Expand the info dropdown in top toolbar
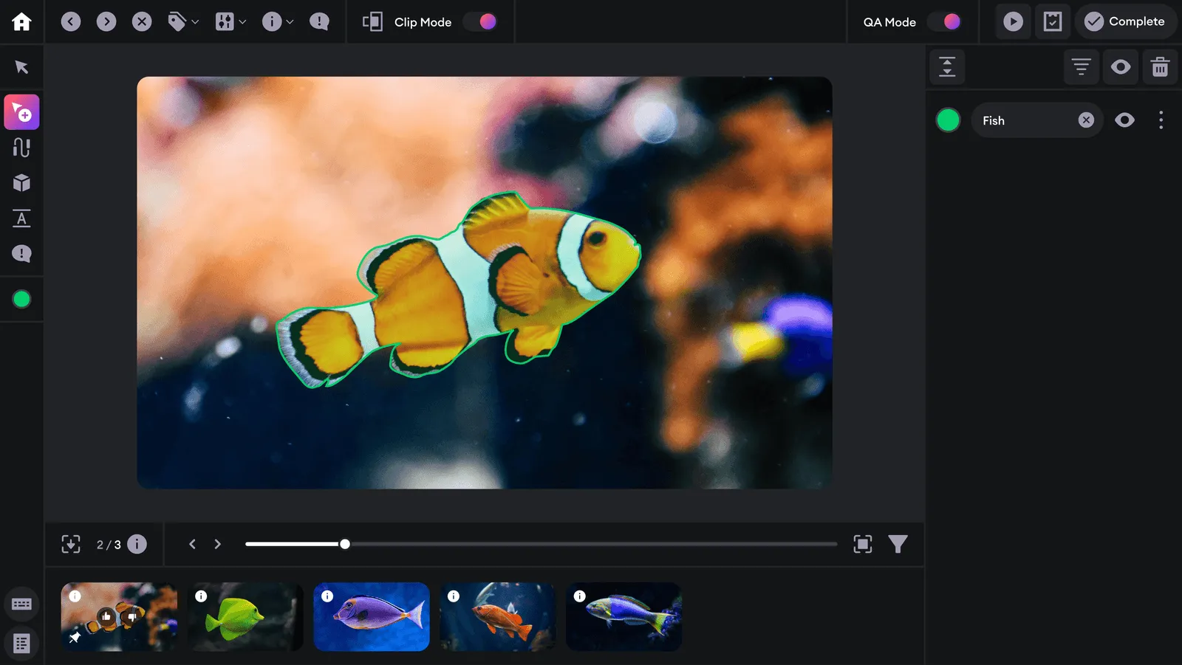 pos(278,22)
